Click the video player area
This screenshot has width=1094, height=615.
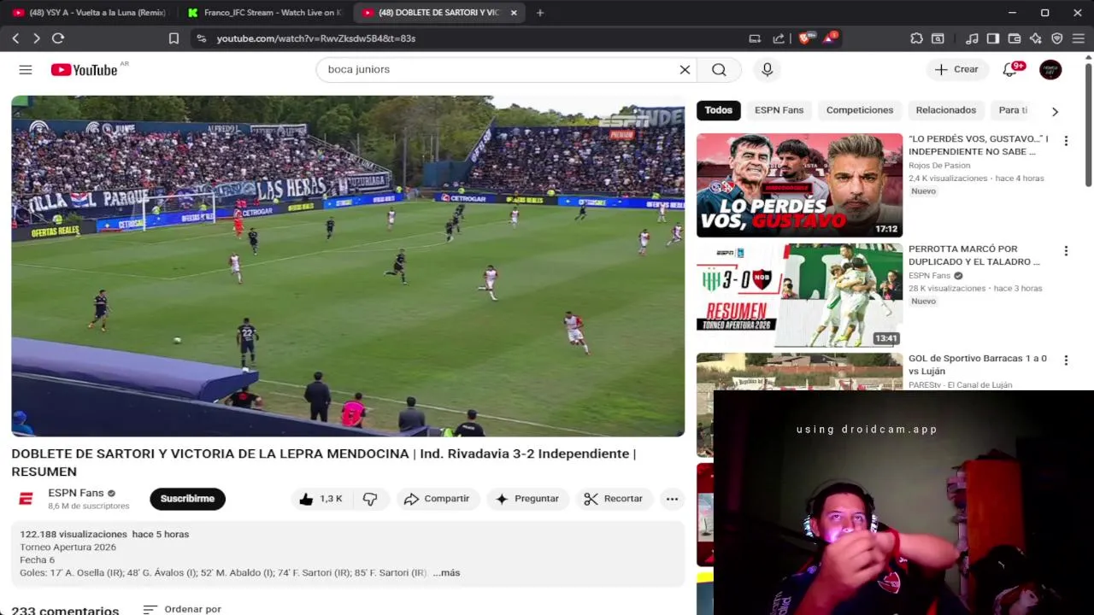[348, 266]
